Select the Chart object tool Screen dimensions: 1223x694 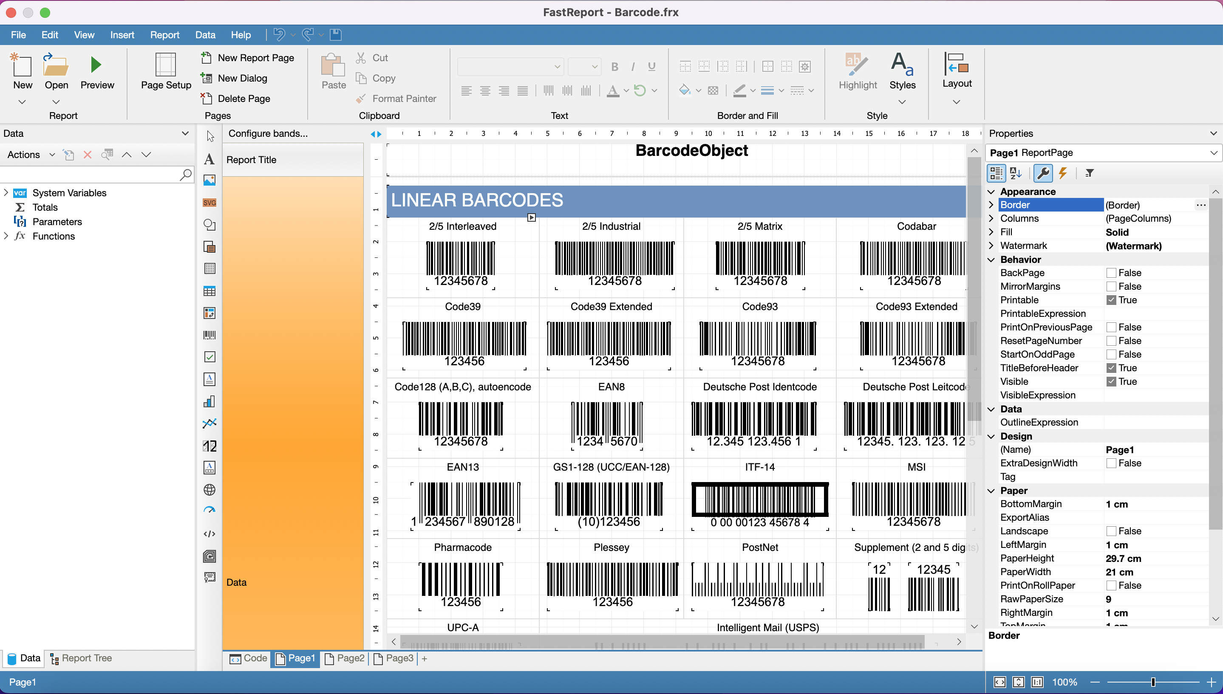(209, 401)
